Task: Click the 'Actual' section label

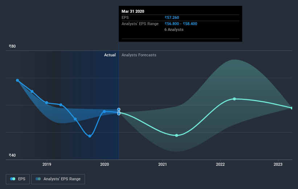Action: point(110,55)
